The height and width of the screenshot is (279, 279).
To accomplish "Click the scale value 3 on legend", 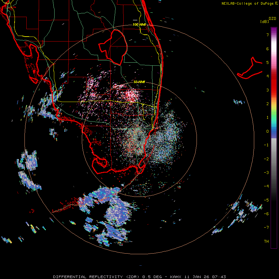I will click(x=268, y=90).
